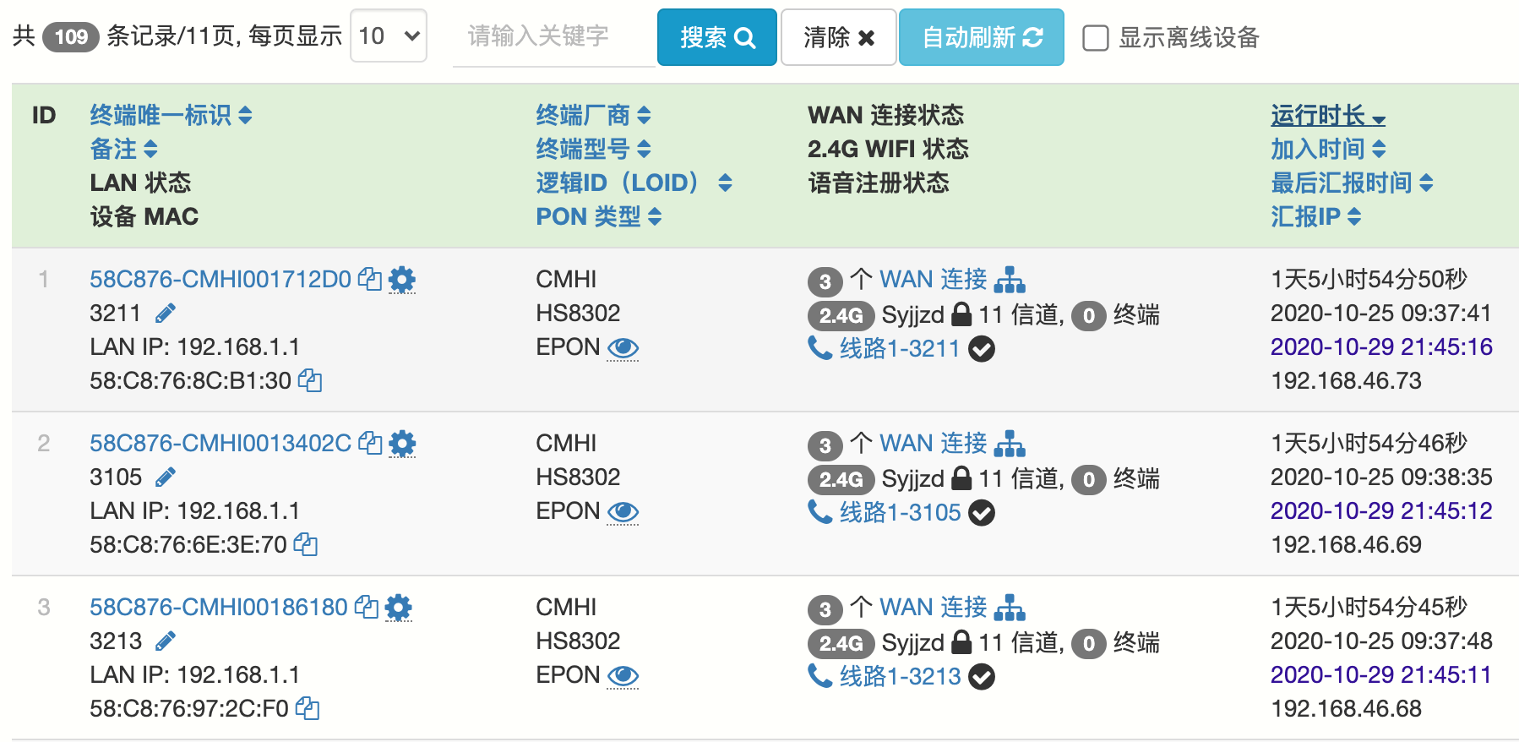1519x742 pixels.
Task: Click the 自动刷新 auto refresh button
Action: coord(981,38)
